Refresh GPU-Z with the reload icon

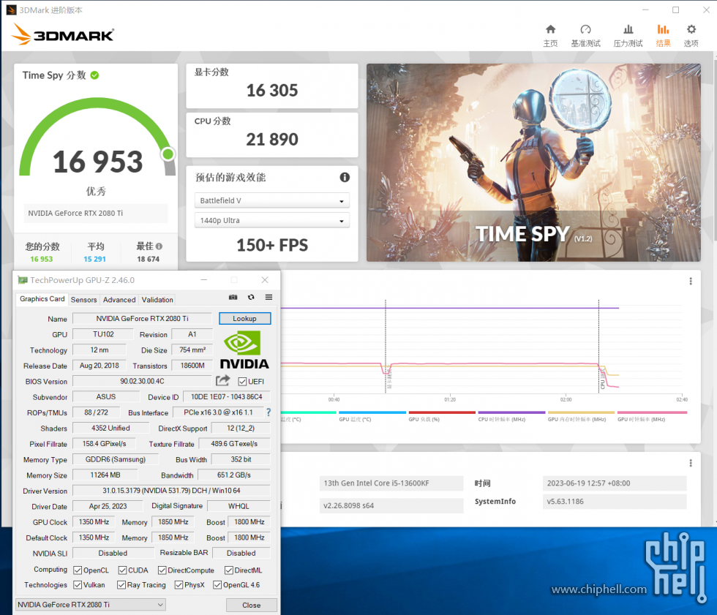coord(251,298)
